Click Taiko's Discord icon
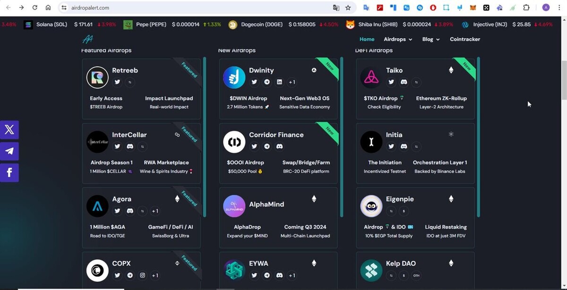The width and height of the screenshot is (567, 290). (404, 82)
